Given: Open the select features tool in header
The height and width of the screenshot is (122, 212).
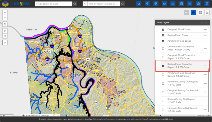Looking at the screenshot, I should pyautogui.click(x=156, y=4).
